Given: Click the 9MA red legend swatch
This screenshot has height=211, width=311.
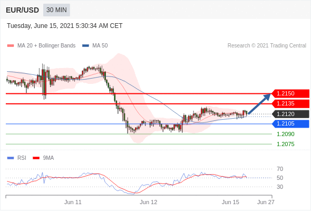Looking at the screenshot, I should coord(36,158).
